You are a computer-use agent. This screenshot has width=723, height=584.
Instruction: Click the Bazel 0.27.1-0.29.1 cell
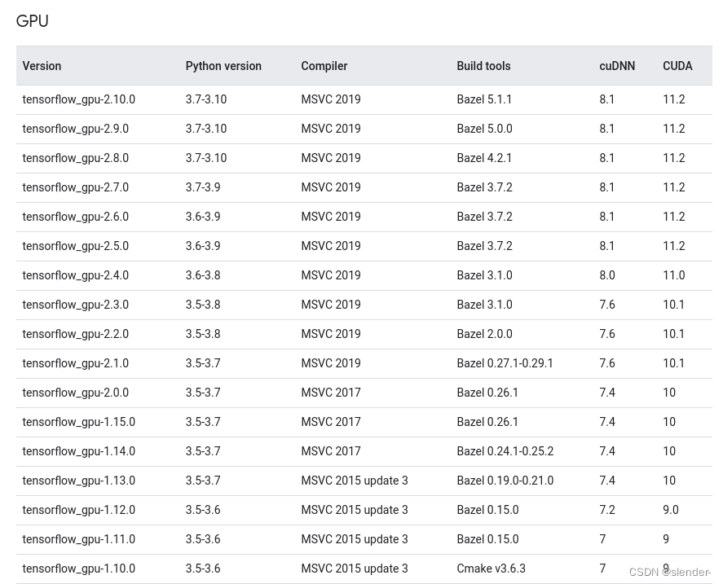(x=505, y=363)
